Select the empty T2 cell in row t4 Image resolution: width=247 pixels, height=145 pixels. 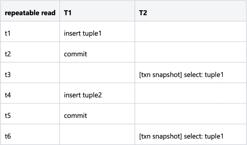(x=190, y=95)
